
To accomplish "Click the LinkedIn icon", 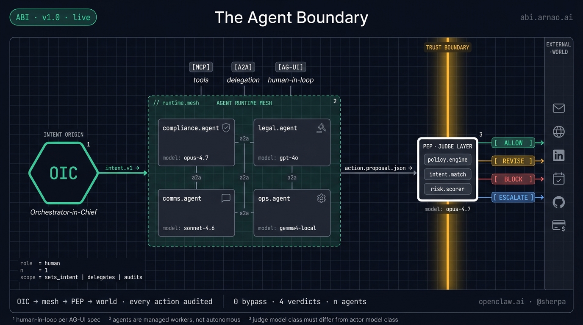I will [558, 155].
